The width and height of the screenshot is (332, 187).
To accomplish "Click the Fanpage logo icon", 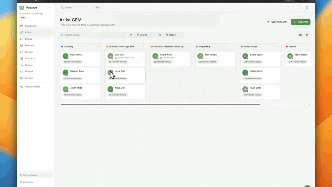I will pos(22,7).
